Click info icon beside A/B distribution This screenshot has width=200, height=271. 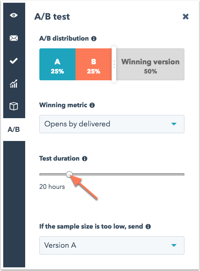tap(94, 38)
